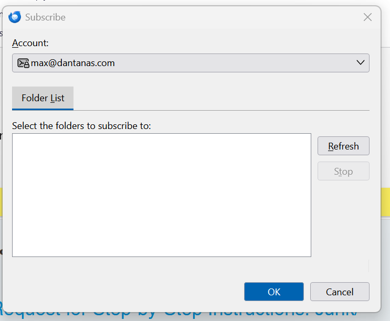Click inside the empty folders list box
The height and width of the screenshot is (321, 390).
161,195
